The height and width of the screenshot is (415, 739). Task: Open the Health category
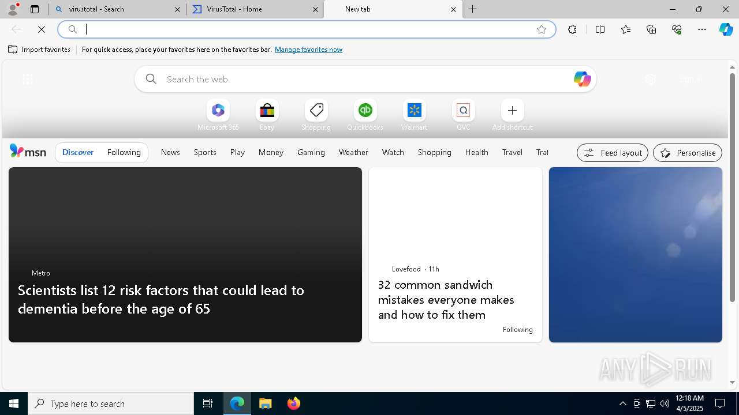click(477, 152)
